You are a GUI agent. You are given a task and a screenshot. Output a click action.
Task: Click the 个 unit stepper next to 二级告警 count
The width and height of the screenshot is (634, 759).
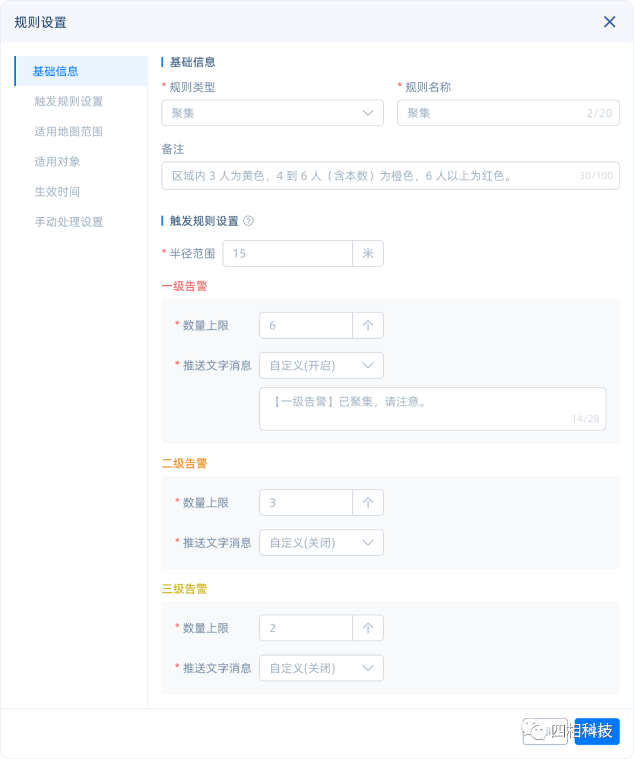click(x=367, y=502)
